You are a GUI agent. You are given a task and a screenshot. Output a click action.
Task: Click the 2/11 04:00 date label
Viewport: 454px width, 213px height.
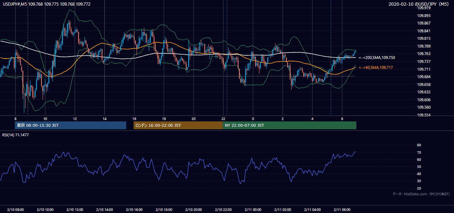point(313,209)
